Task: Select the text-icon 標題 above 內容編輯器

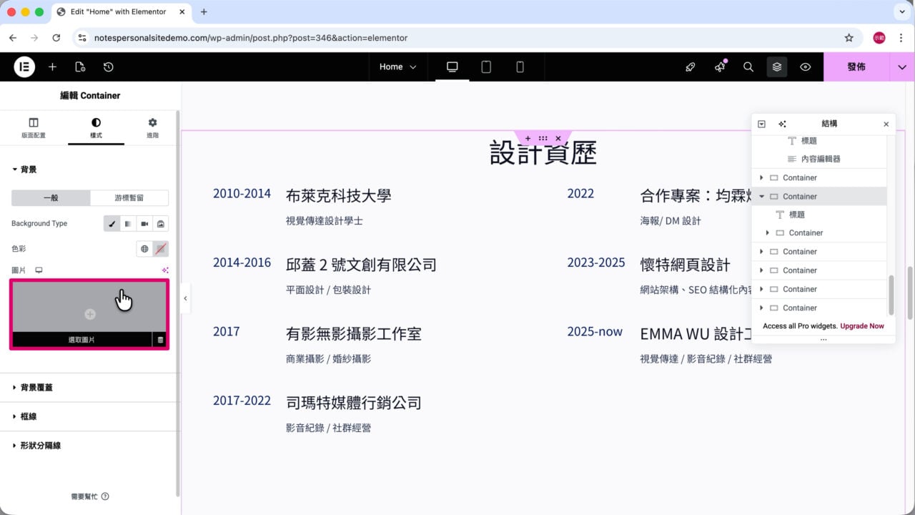Action: (x=802, y=141)
